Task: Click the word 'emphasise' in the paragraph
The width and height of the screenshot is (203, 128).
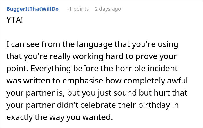Action: [83, 81]
